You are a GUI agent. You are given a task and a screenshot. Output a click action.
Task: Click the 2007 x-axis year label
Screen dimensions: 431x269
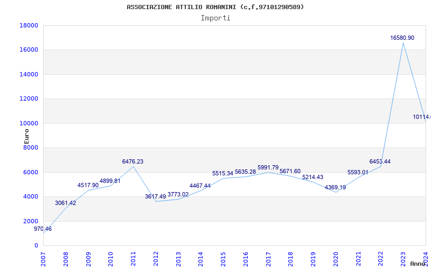(43, 259)
